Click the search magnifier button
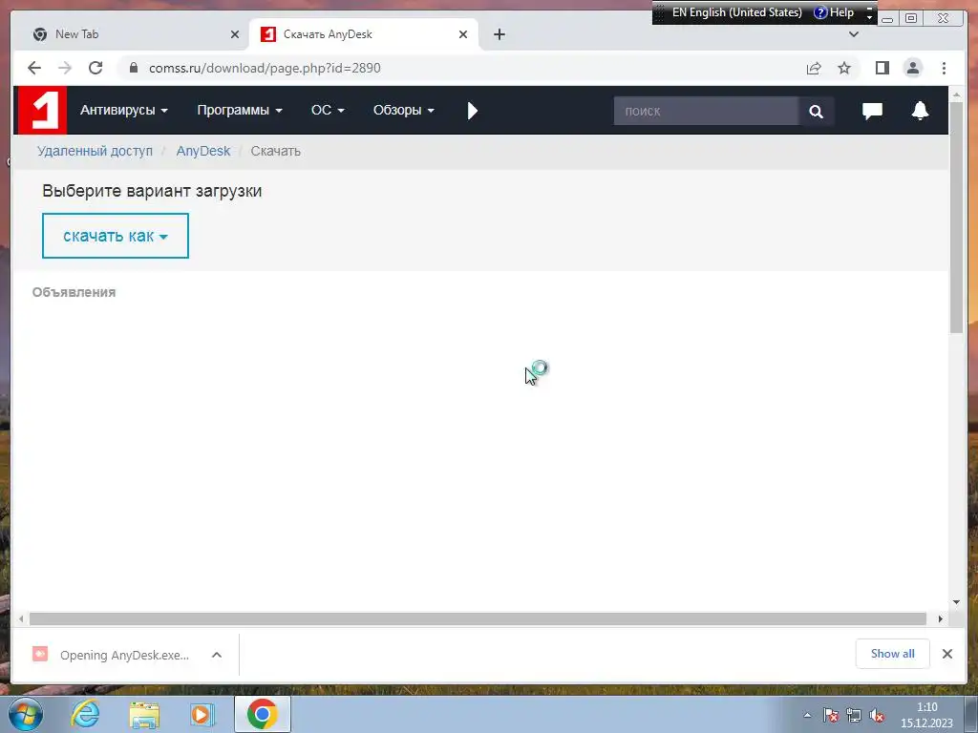The image size is (978, 733). (816, 111)
